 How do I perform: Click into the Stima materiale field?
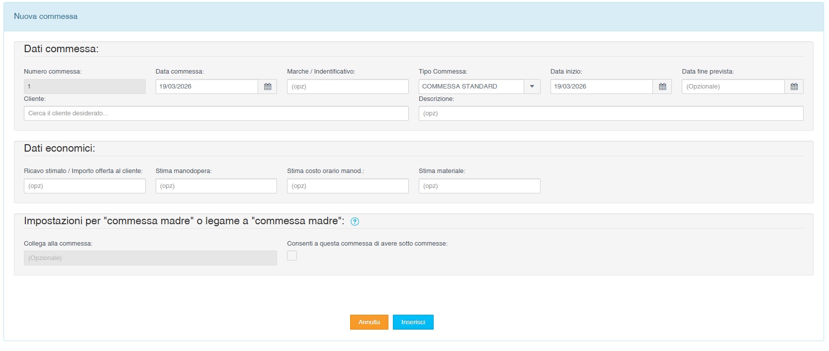tap(479, 186)
